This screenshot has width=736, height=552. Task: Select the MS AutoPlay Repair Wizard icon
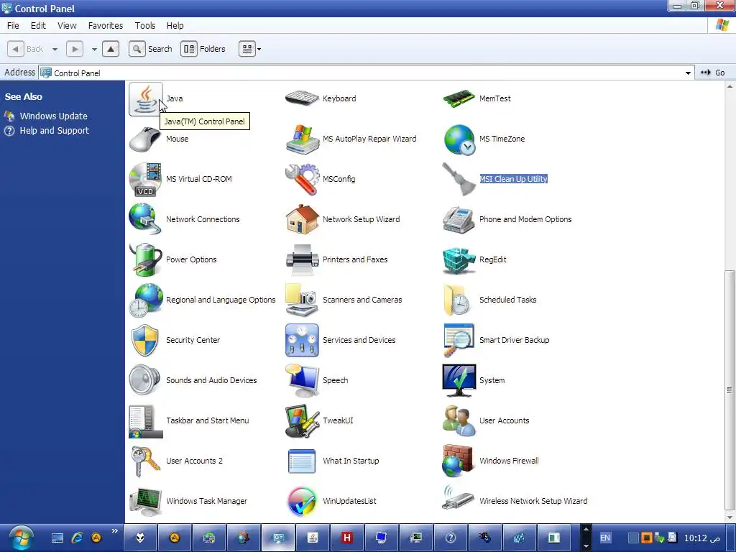[x=302, y=139]
